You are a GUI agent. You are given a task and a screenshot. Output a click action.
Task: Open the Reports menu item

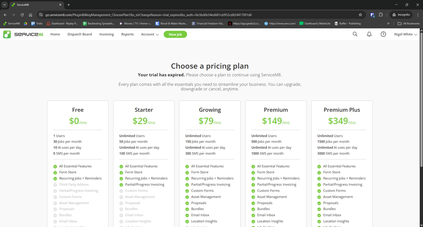(127, 35)
